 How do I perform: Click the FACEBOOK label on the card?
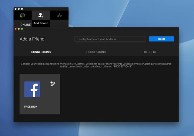(x=31, y=107)
